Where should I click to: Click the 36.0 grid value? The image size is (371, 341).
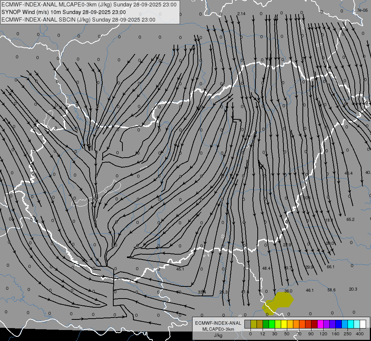point(288,291)
